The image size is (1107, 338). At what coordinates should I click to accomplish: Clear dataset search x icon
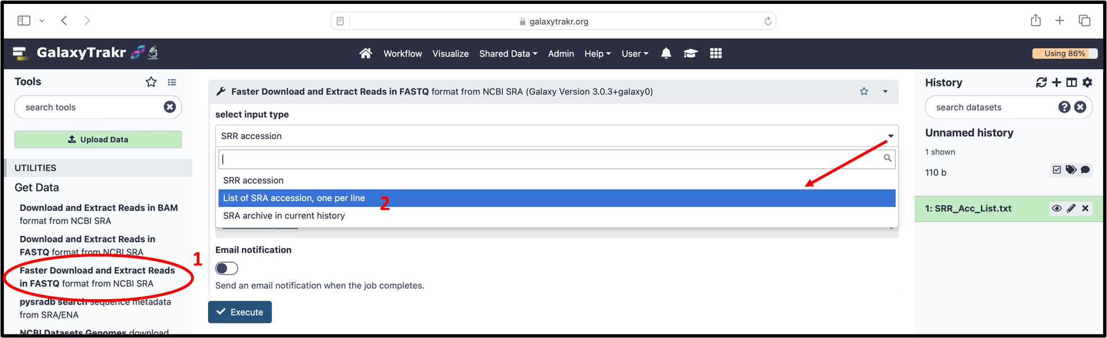(1080, 107)
